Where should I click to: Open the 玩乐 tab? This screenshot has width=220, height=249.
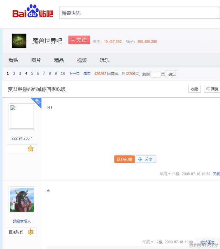[x=105, y=60]
